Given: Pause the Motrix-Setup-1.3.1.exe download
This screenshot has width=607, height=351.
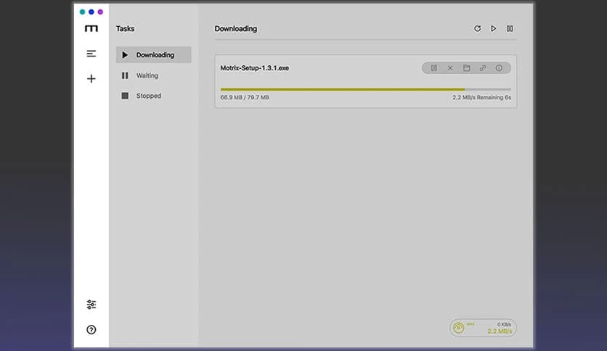Looking at the screenshot, I should tap(434, 68).
